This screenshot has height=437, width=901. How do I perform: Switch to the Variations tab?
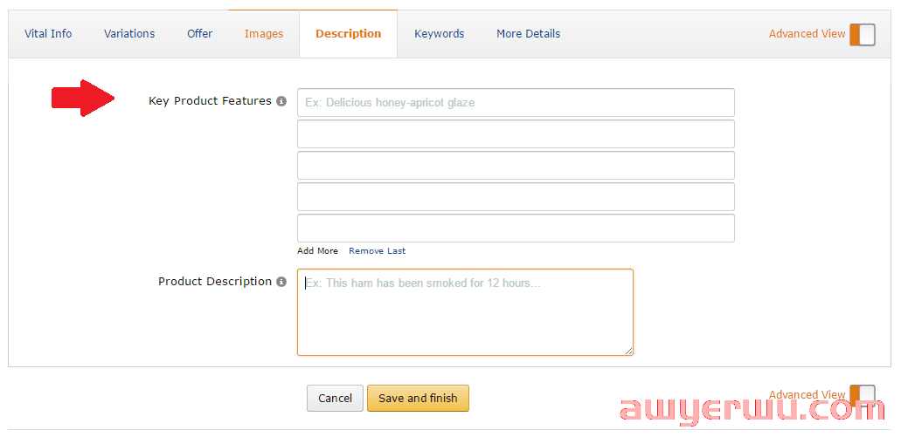point(129,34)
